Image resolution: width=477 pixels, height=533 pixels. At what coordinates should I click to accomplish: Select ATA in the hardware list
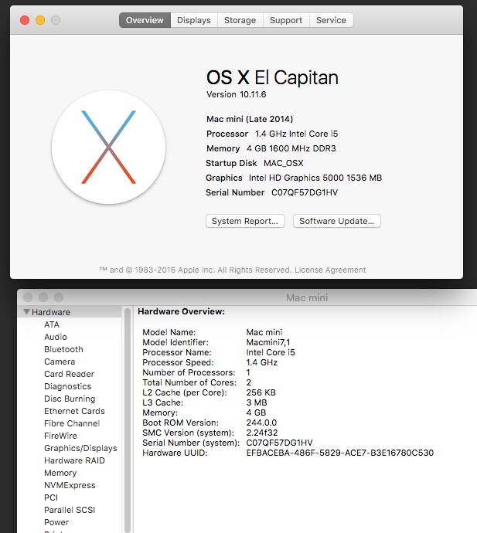click(x=52, y=324)
